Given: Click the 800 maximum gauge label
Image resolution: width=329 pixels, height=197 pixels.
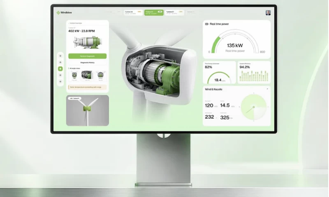Looking at the screenshot, I should coord(262,52).
